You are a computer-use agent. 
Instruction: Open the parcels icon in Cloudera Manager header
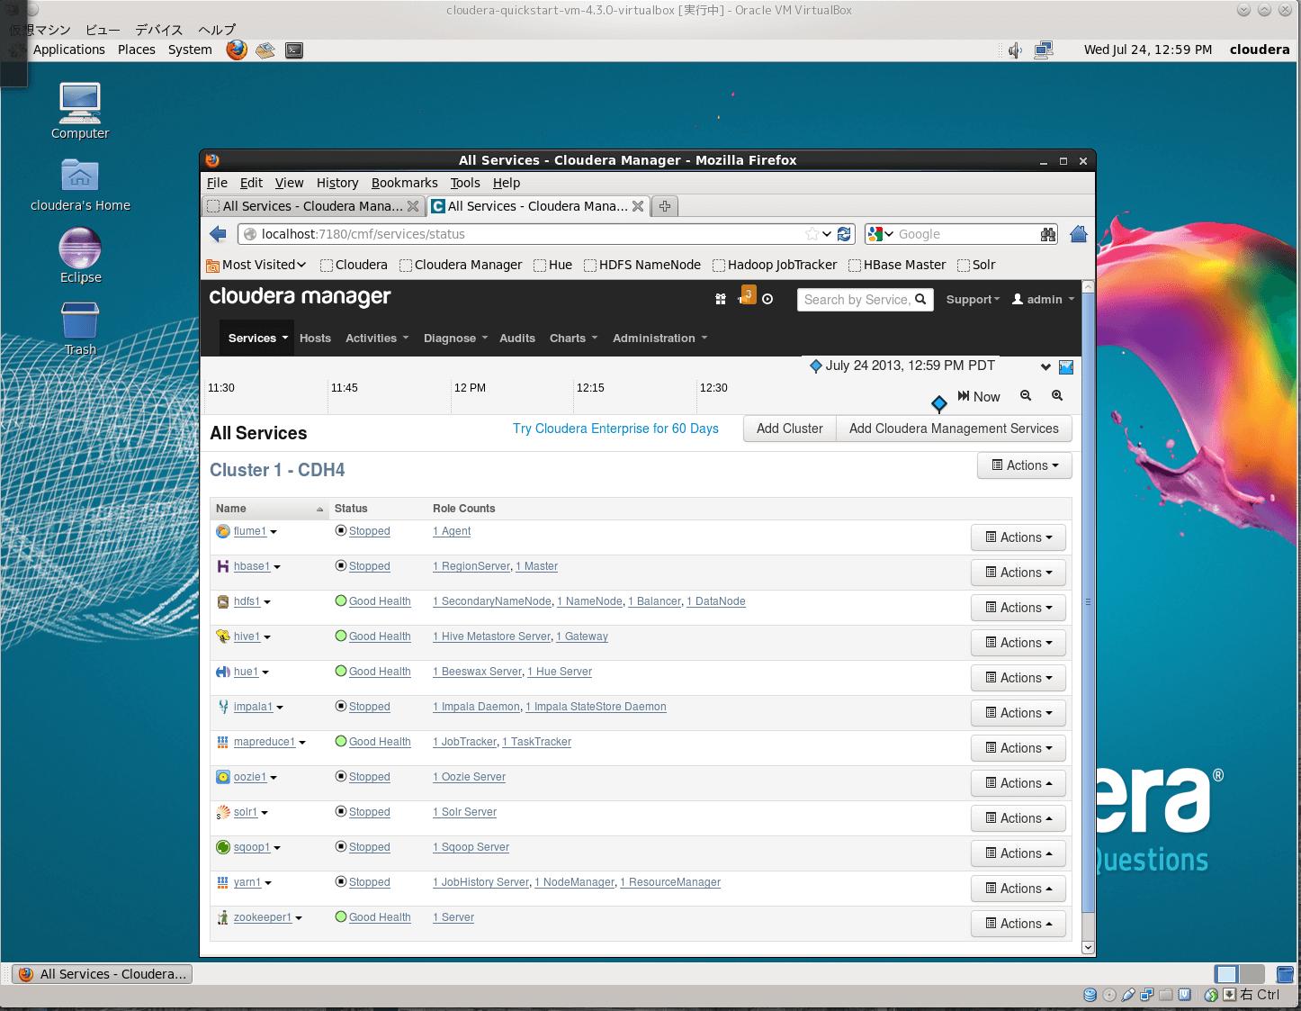point(721,299)
